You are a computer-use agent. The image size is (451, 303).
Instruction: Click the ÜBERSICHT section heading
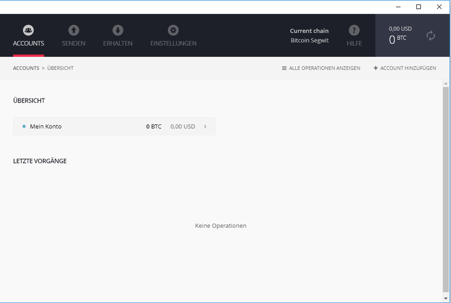coord(29,100)
